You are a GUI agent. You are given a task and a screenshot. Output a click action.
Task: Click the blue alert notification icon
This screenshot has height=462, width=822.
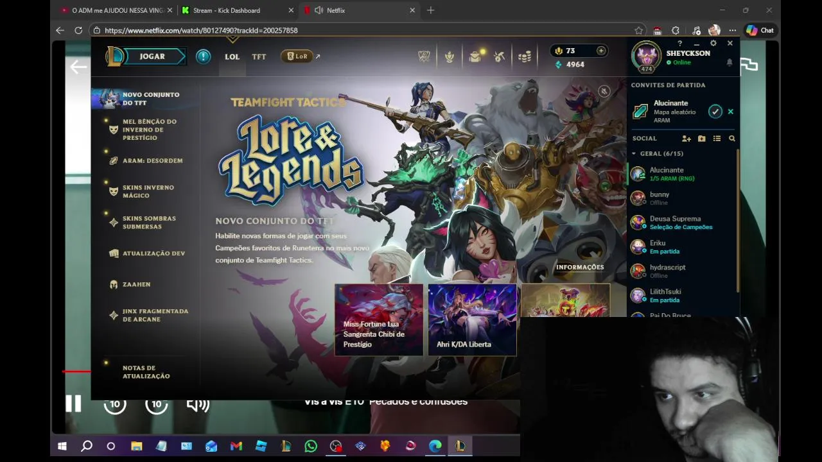pos(204,56)
